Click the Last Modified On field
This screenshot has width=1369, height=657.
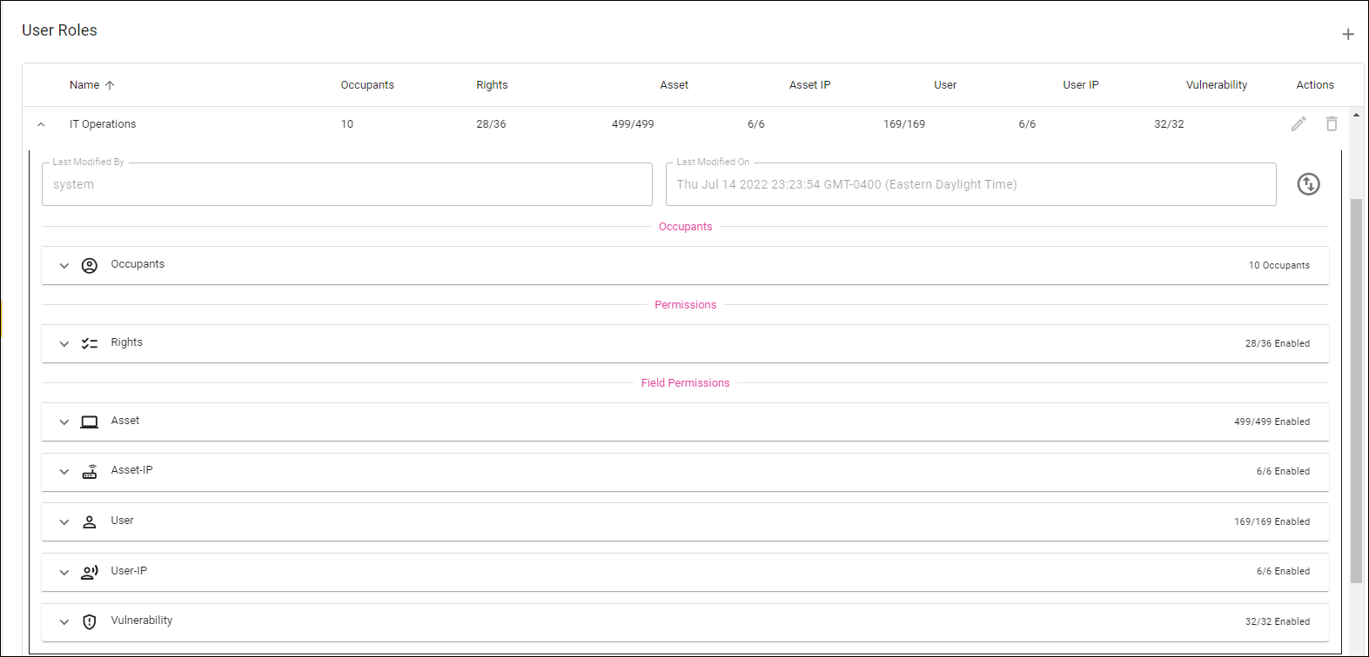point(971,184)
